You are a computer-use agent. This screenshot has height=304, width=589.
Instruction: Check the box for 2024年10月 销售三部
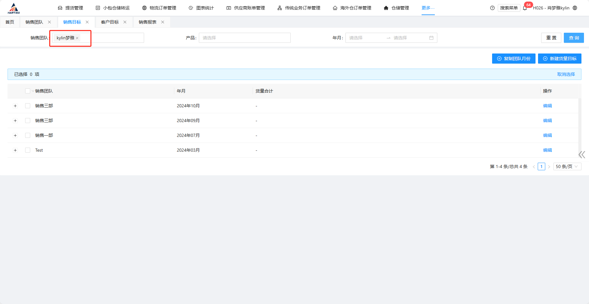coord(28,106)
